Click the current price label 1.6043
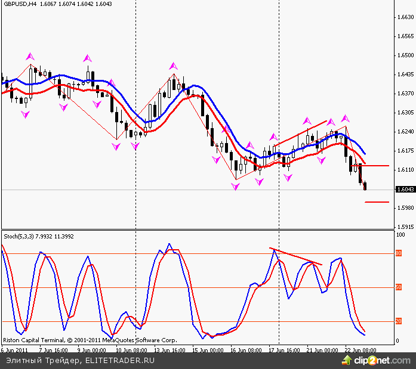This screenshot has height=369, width=416. [405, 190]
